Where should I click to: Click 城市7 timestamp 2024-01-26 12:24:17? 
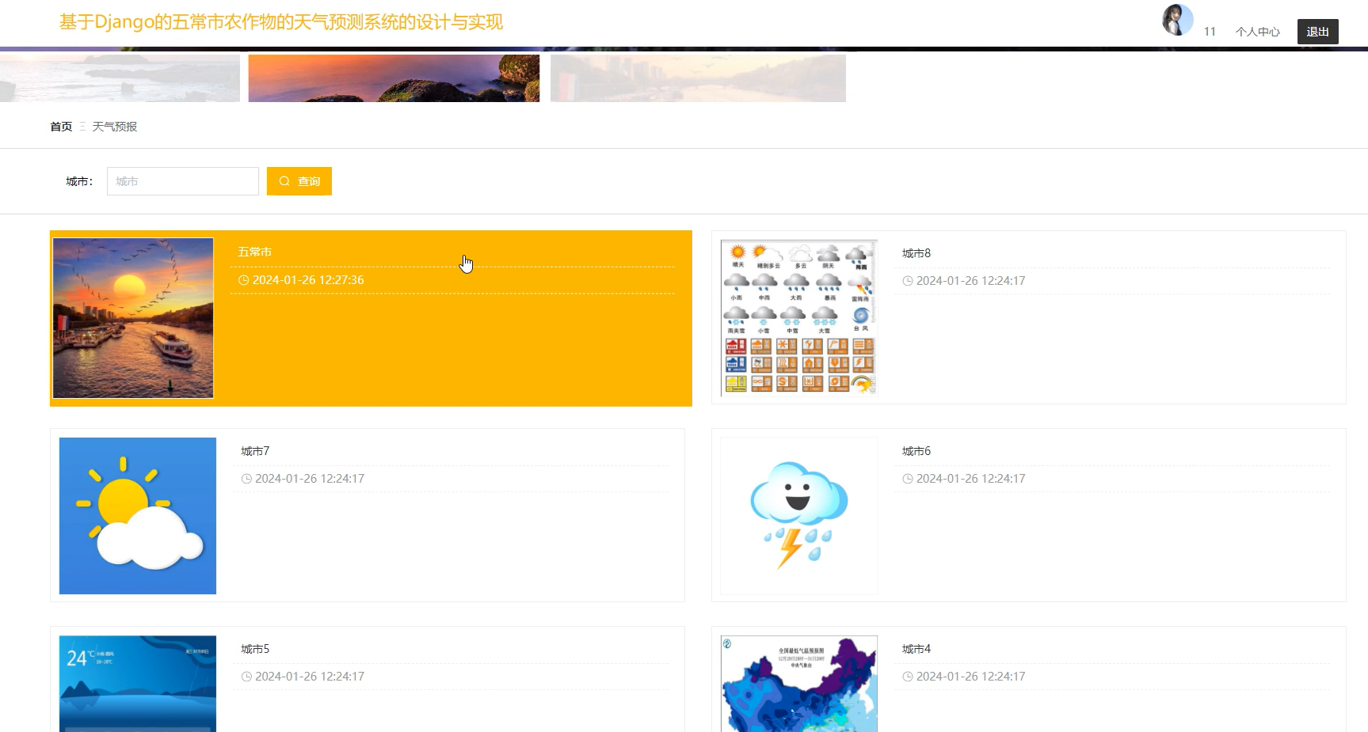click(x=310, y=479)
